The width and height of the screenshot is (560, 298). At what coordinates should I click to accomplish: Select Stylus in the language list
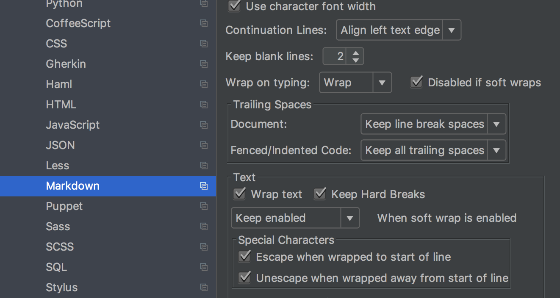click(x=61, y=287)
